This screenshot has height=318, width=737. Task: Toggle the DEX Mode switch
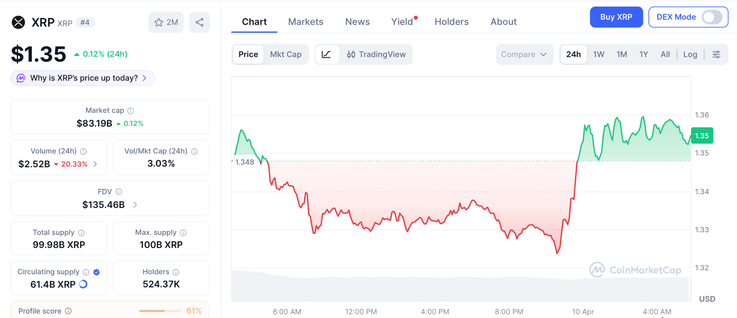click(712, 17)
